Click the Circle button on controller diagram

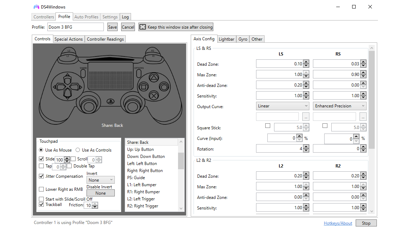164,87
